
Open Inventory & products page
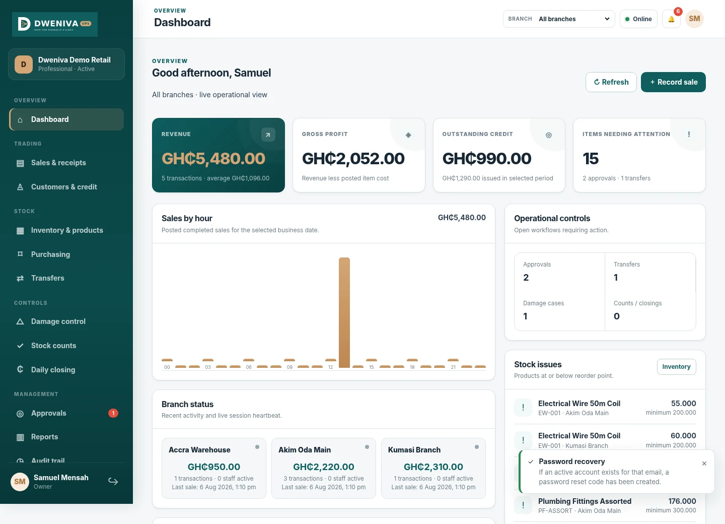[66, 230]
